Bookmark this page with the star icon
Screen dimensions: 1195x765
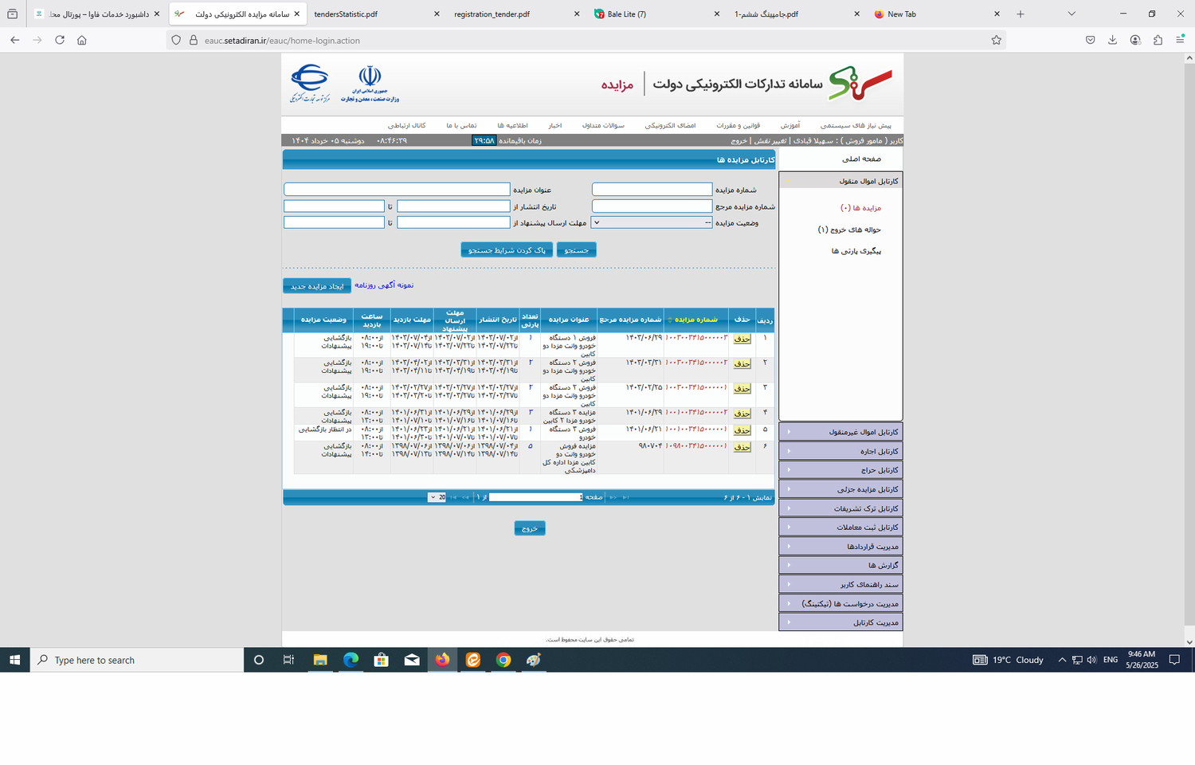[x=996, y=40]
